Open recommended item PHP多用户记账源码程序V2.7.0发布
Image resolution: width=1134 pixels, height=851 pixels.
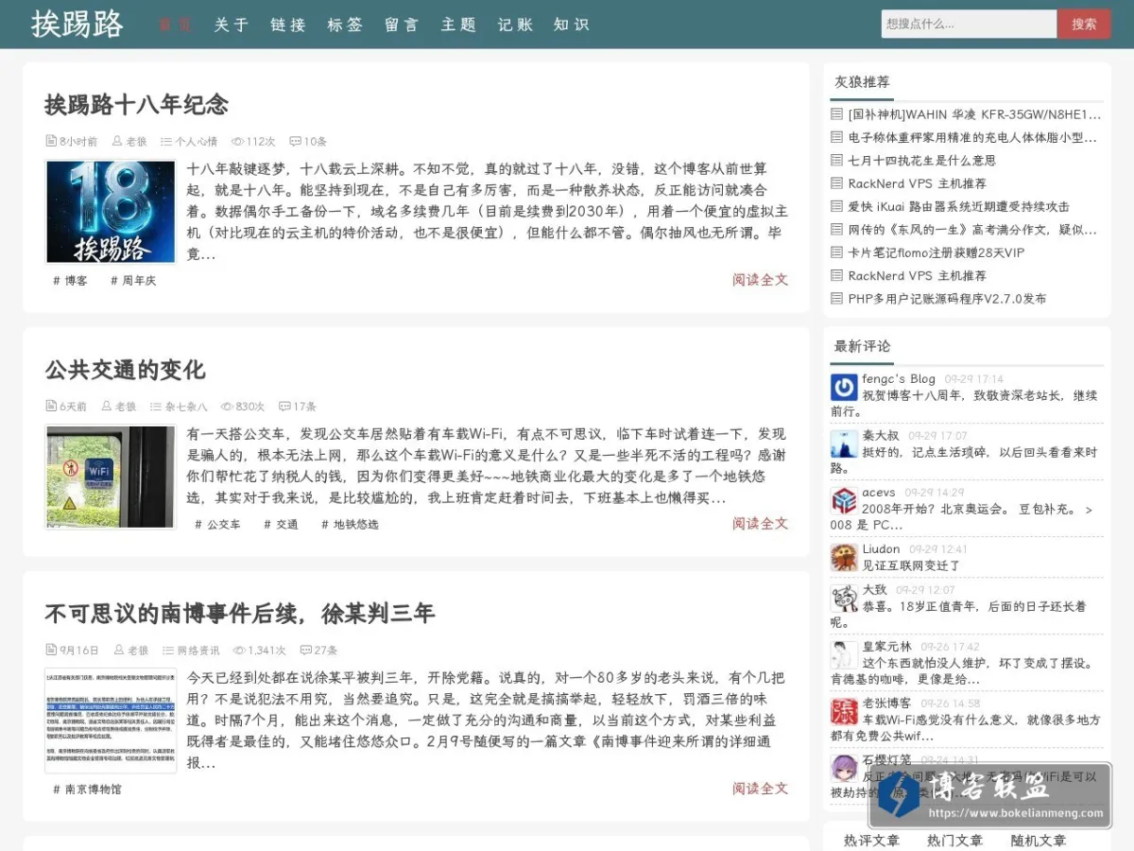[947, 299]
